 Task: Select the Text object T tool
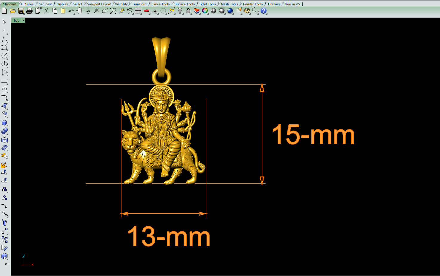(x=4, y=223)
